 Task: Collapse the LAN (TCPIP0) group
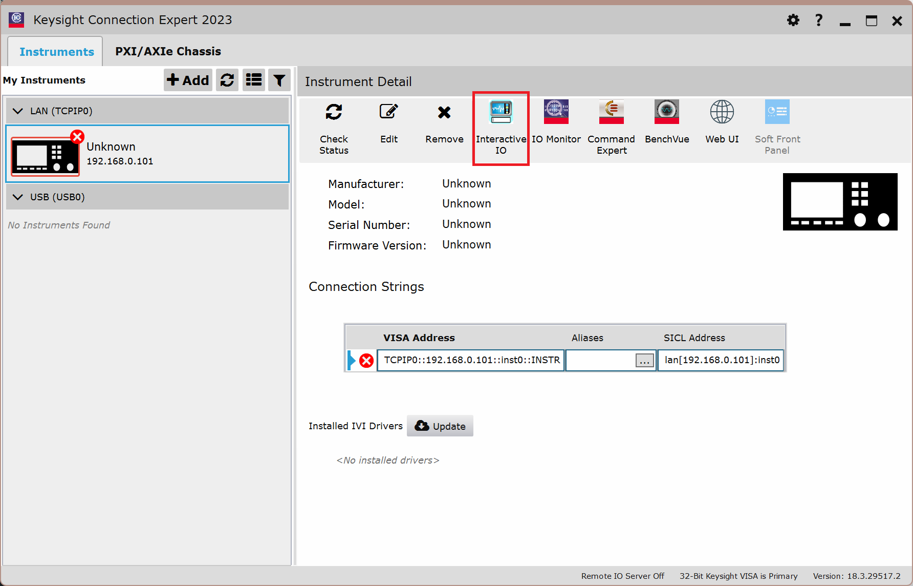18,111
